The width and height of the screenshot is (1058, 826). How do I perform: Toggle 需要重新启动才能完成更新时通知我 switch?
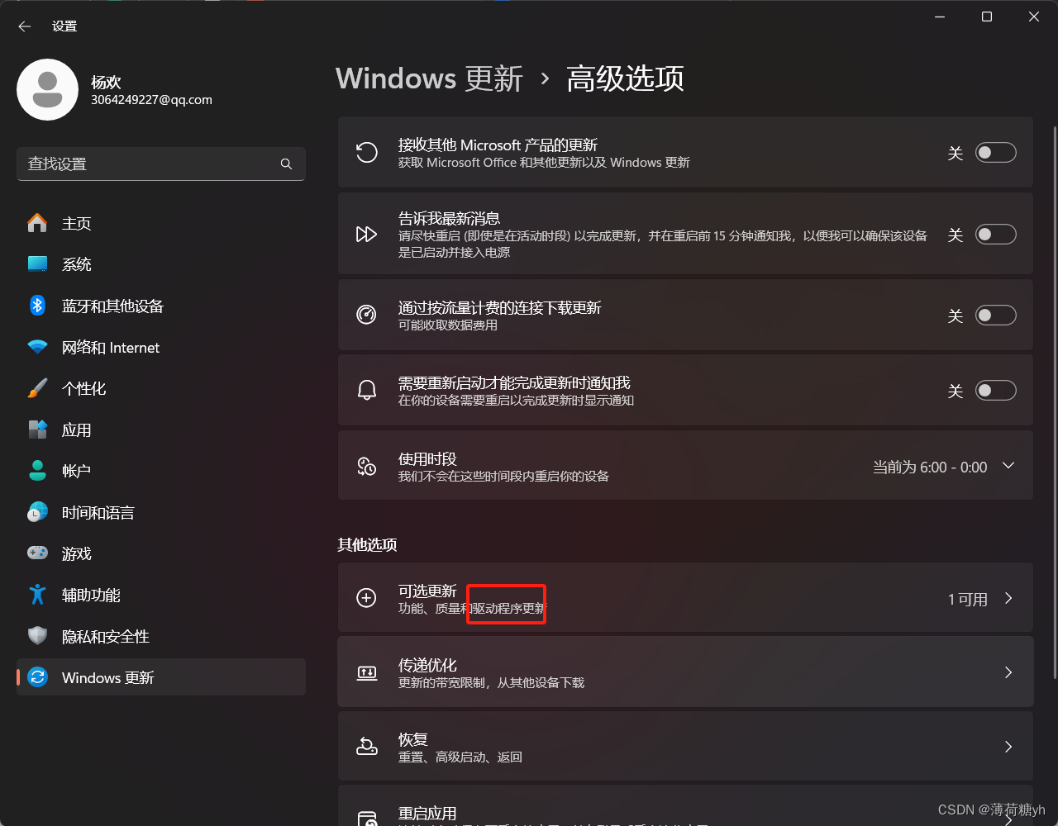pos(995,391)
